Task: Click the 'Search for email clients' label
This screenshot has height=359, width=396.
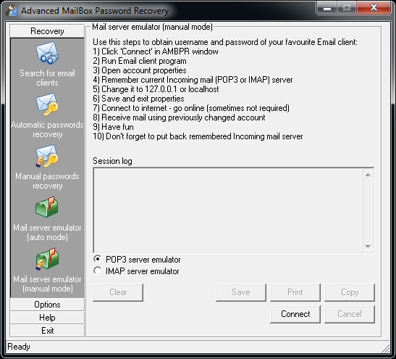Action: (47, 78)
